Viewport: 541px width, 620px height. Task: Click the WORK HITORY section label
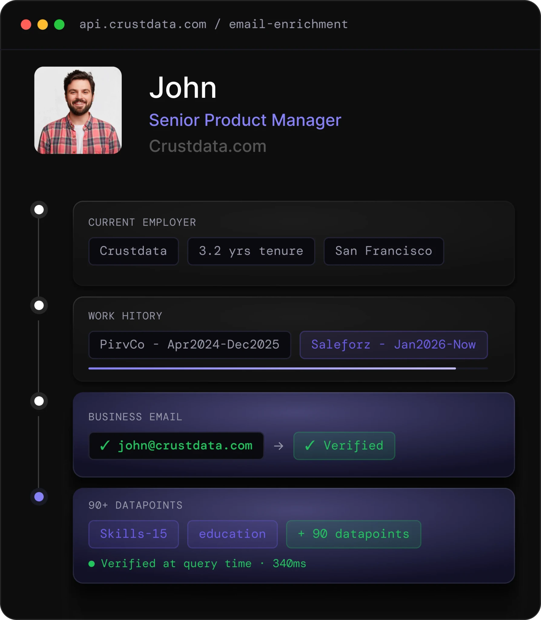pos(125,316)
